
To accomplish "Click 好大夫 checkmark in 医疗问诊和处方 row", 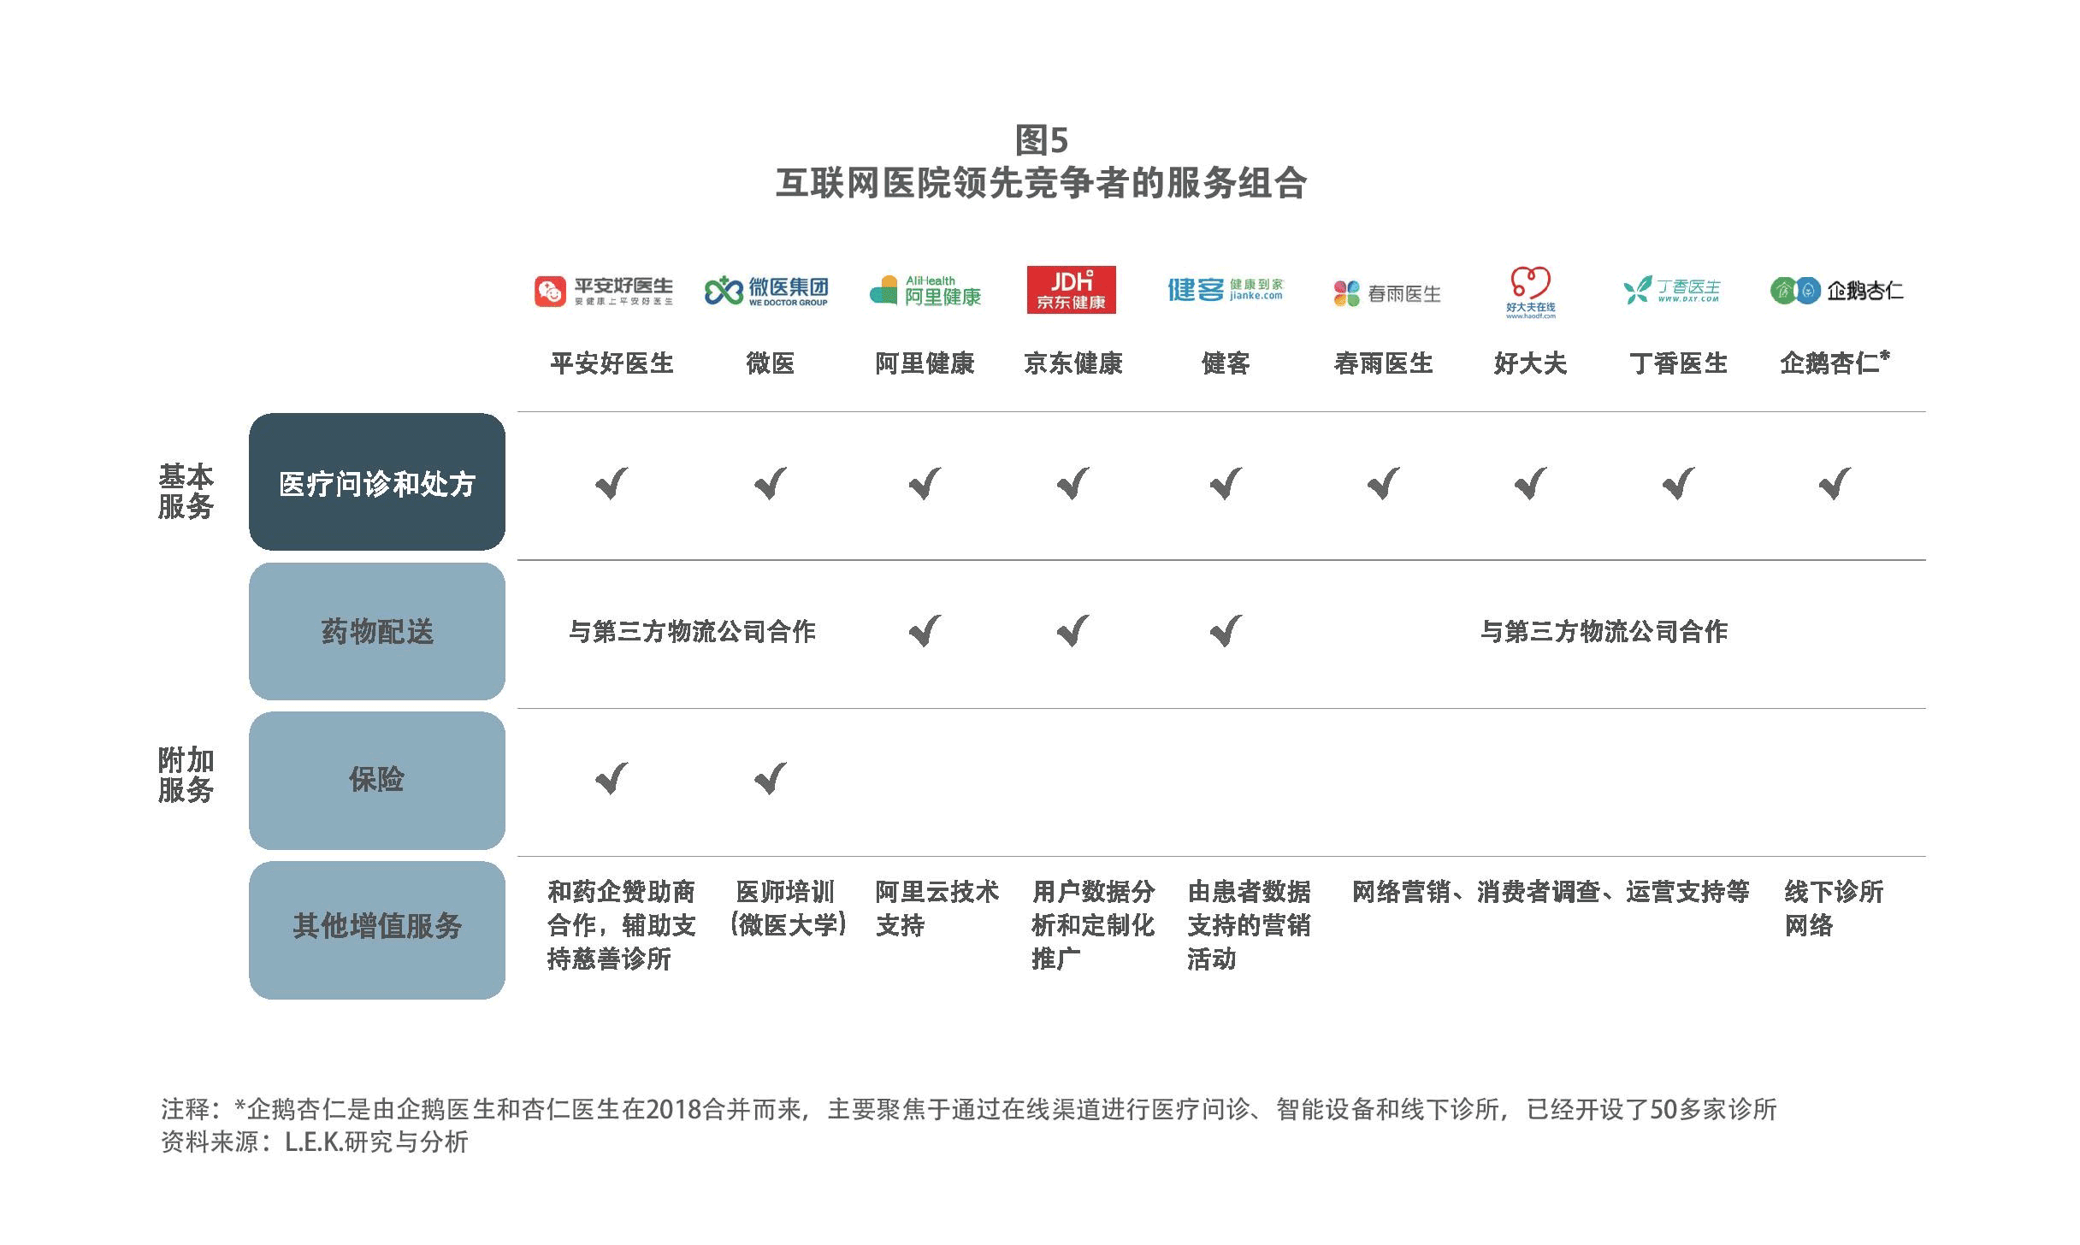I will pyautogui.click(x=1530, y=484).
